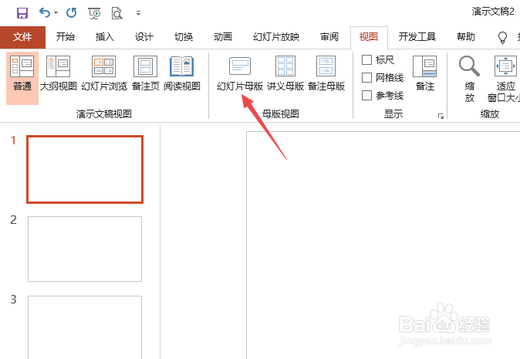The width and height of the screenshot is (520, 359).
Task: Open 幻灯片母版 slide master view
Action: 240,73
